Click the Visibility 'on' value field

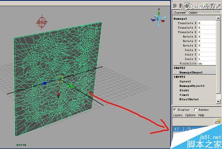pos(207,63)
